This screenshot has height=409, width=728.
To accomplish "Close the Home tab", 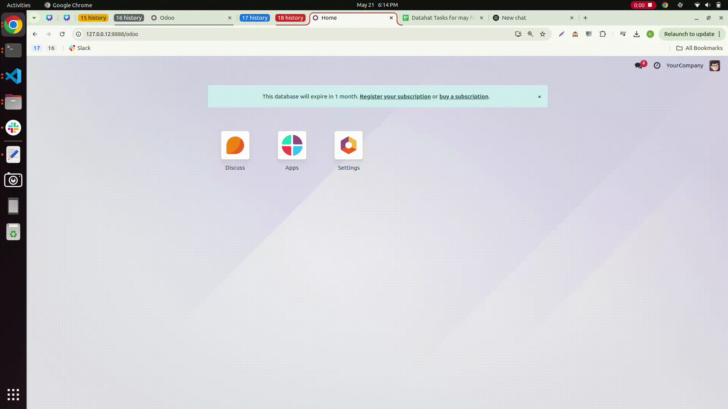I will click(x=391, y=18).
